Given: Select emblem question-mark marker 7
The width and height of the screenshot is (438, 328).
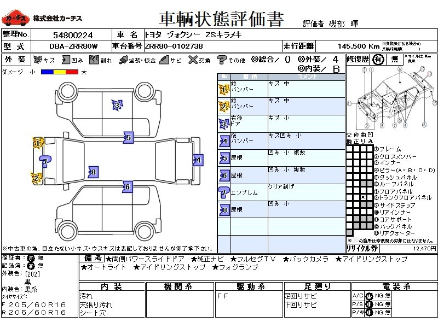Looking at the screenshot, I should (45, 161).
